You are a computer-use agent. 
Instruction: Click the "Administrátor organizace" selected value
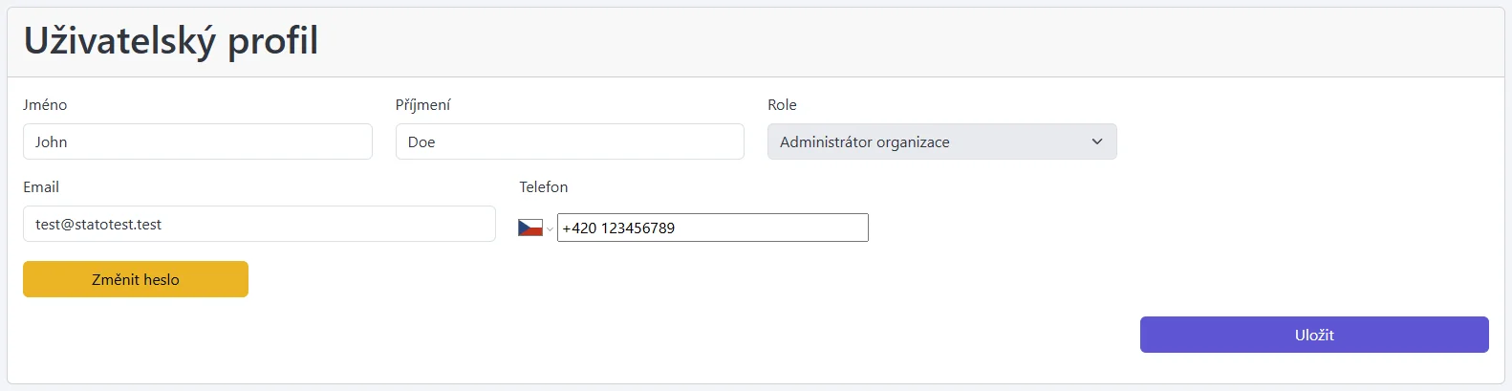pyautogui.click(x=864, y=142)
